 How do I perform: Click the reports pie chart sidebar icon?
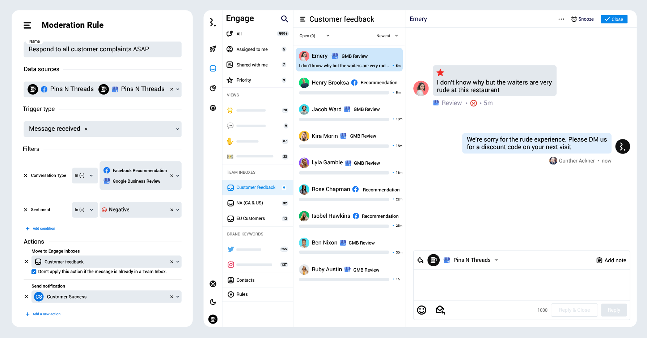coord(213,88)
